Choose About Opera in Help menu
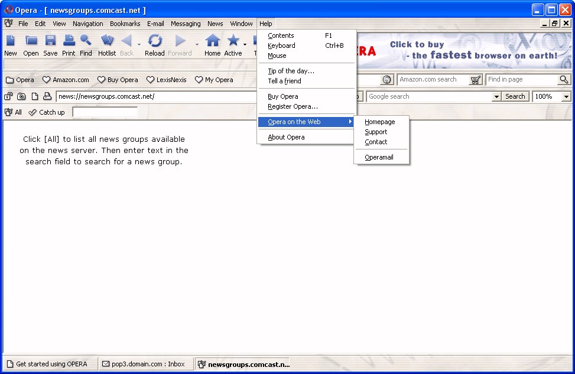This screenshot has height=374, width=575. pyautogui.click(x=286, y=137)
